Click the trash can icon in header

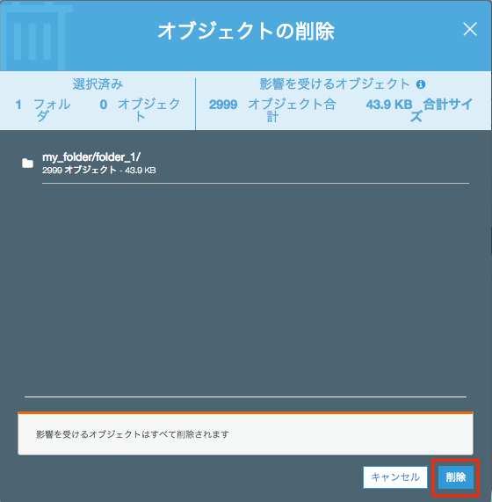pos(35,35)
